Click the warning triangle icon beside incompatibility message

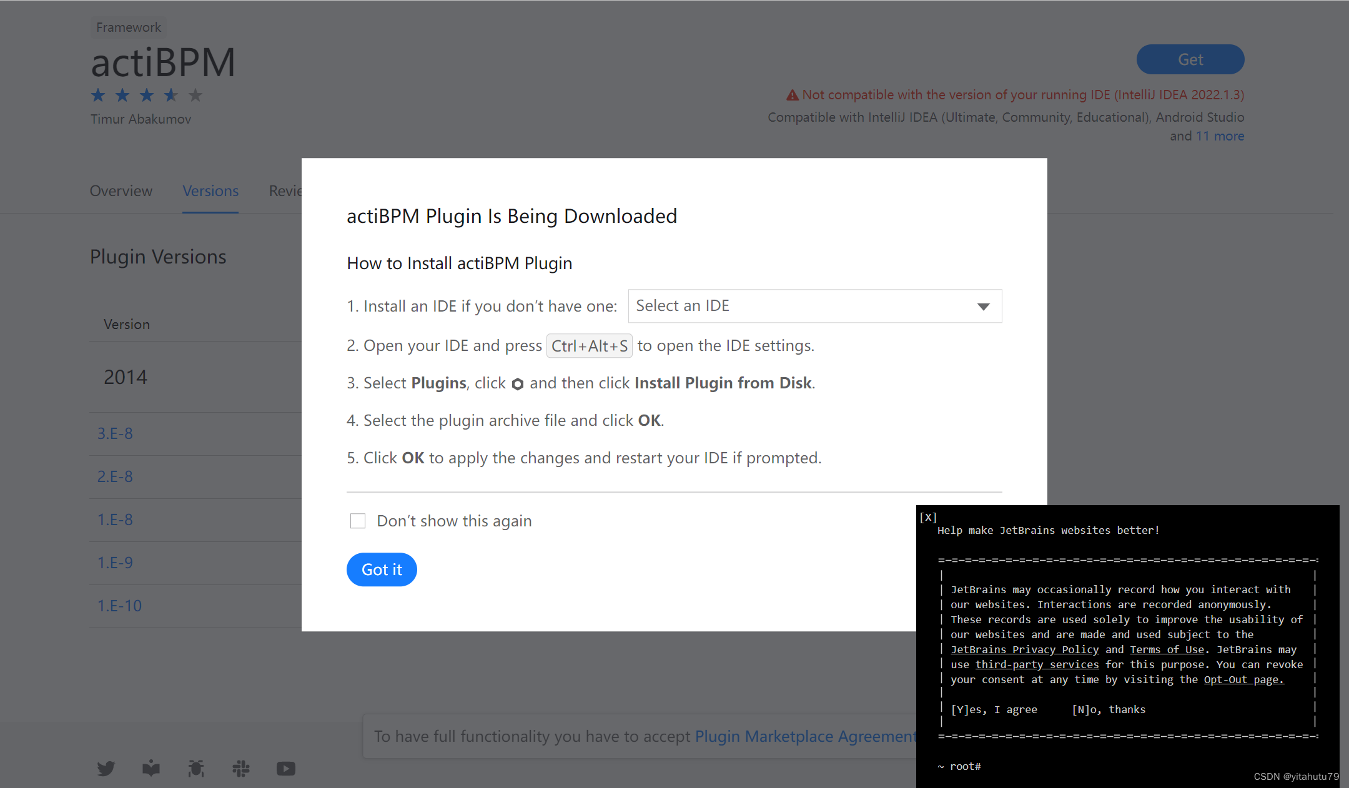click(x=792, y=95)
